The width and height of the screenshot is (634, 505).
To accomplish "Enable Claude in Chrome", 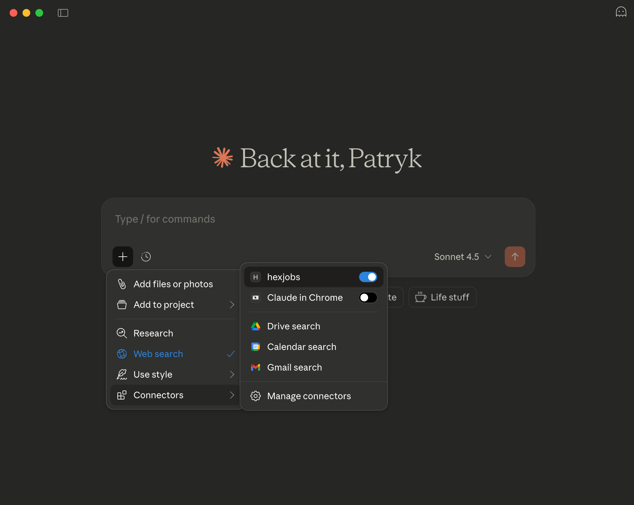I will (368, 298).
